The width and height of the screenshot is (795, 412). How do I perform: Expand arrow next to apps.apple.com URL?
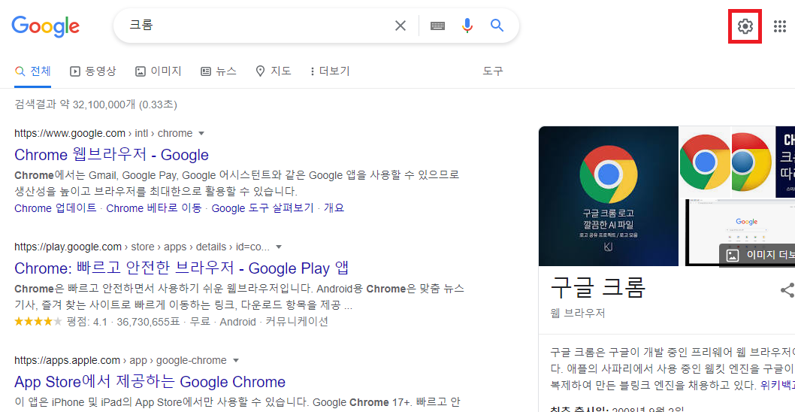[235, 361]
